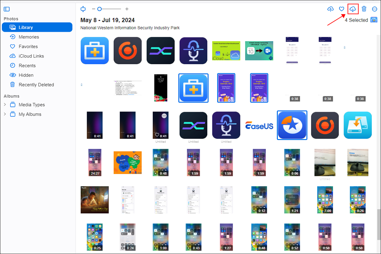Click the aspect ratio toggle icon
This screenshot has width=381, height=254.
[83, 9]
